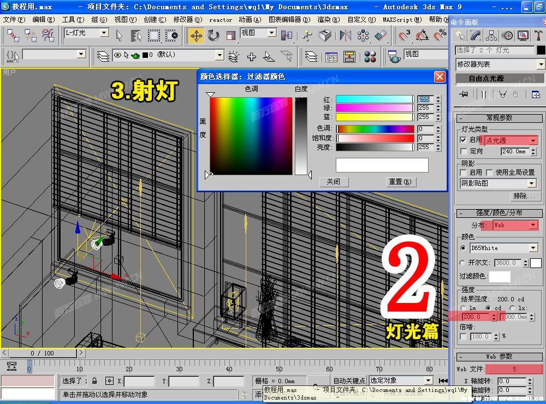Image resolution: width=546 pixels, height=404 pixels.
Task: Open the L-灯光 selection filter dropdown
Action: (104, 33)
